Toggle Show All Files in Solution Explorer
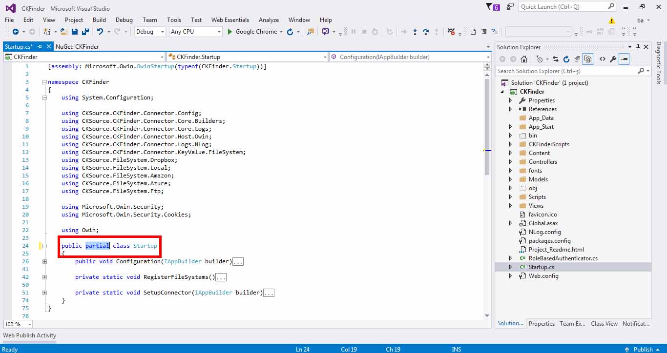Screen dimensions: 667x353 (588, 59)
